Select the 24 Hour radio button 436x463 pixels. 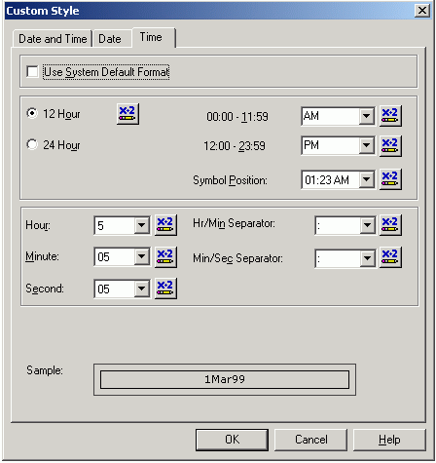[x=32, y=144]
